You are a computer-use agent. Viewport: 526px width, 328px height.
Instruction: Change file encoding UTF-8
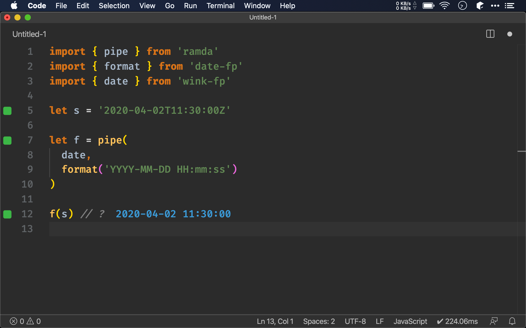point(355,321)
